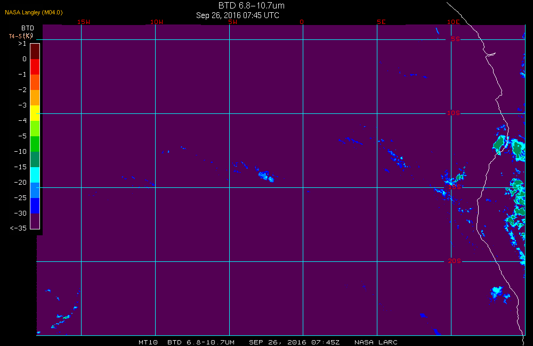The width and height of the screenshot is (533, 346).
Task: Click the '-30' legend value
Action: click(x=20, y=213)
